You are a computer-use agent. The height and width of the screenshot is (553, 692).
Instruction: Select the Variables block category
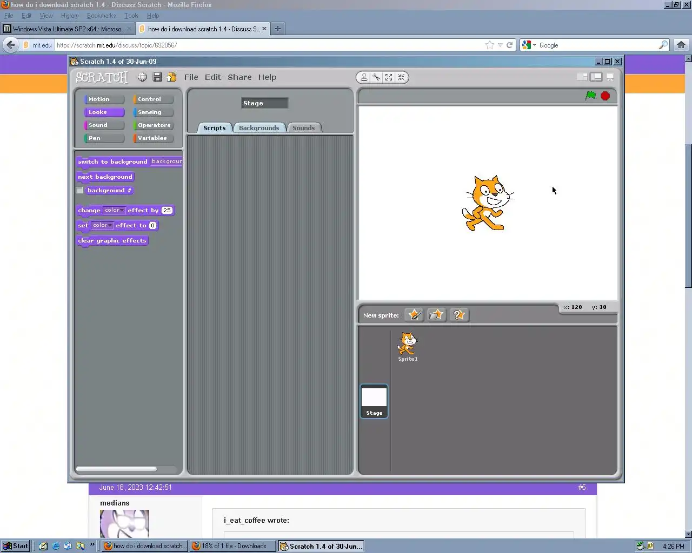pyautogui.click(x=154, y=138)
